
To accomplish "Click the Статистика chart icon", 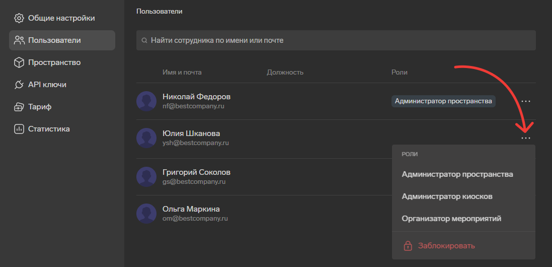I will [19, 129].
